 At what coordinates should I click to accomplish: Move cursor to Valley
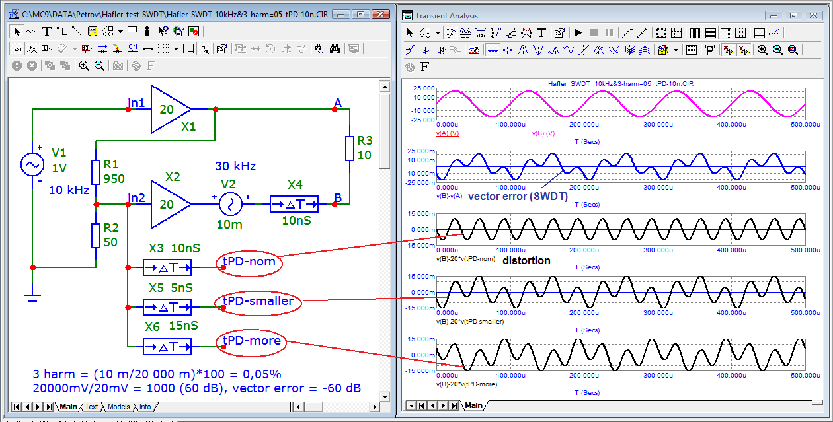537,50
